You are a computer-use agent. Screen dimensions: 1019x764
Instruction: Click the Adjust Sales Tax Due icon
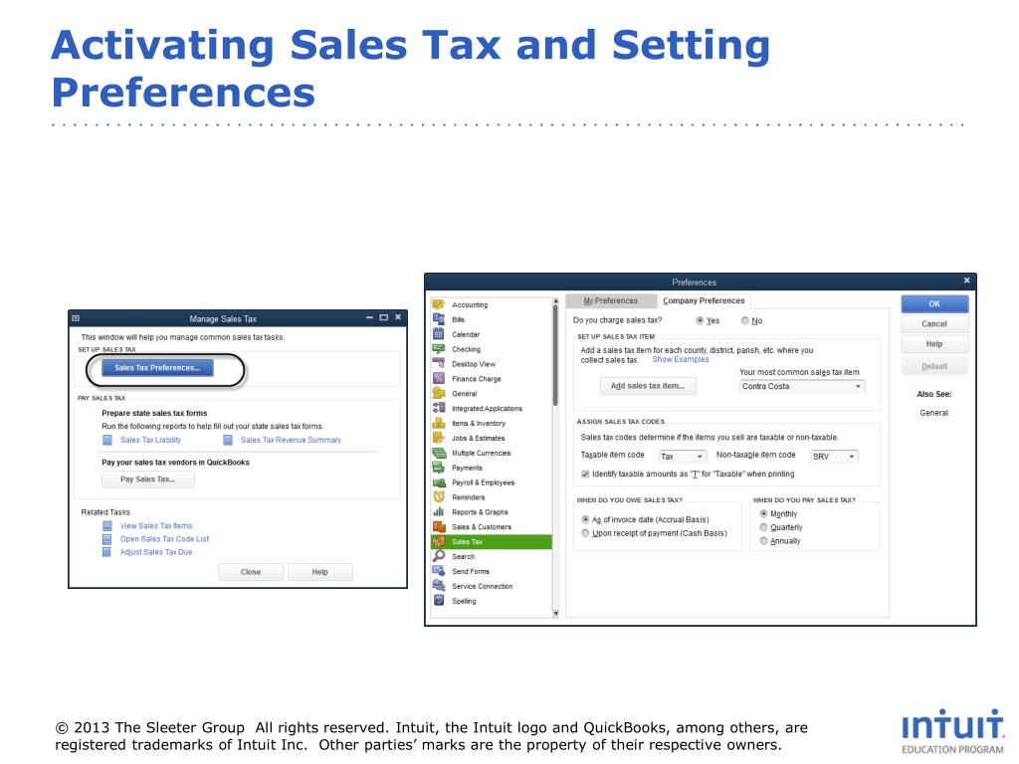(107, 552)
